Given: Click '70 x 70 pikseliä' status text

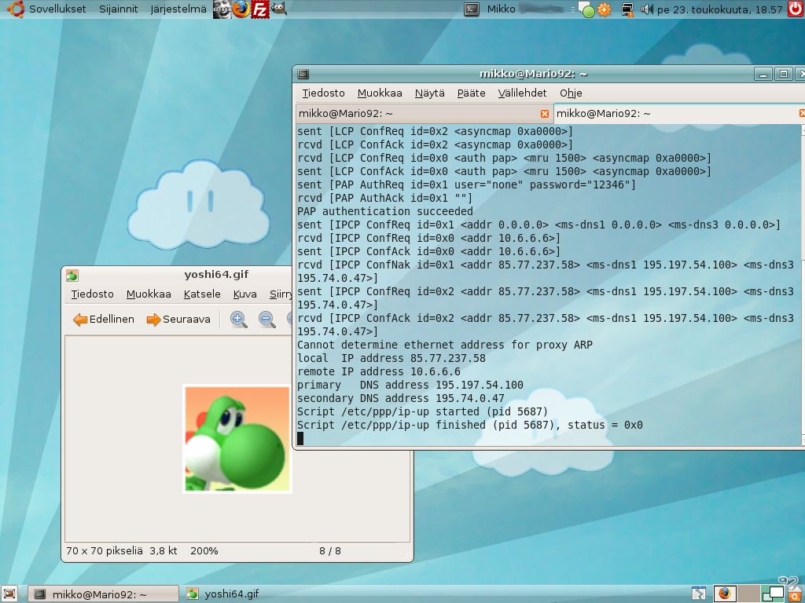Looking at the screenshot, I should coord(105,550).
